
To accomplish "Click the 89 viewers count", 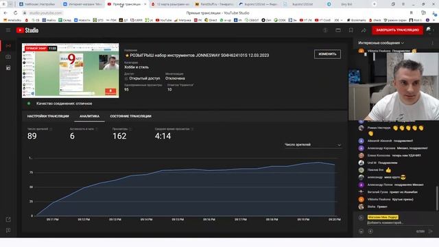I will coord(32,136).
